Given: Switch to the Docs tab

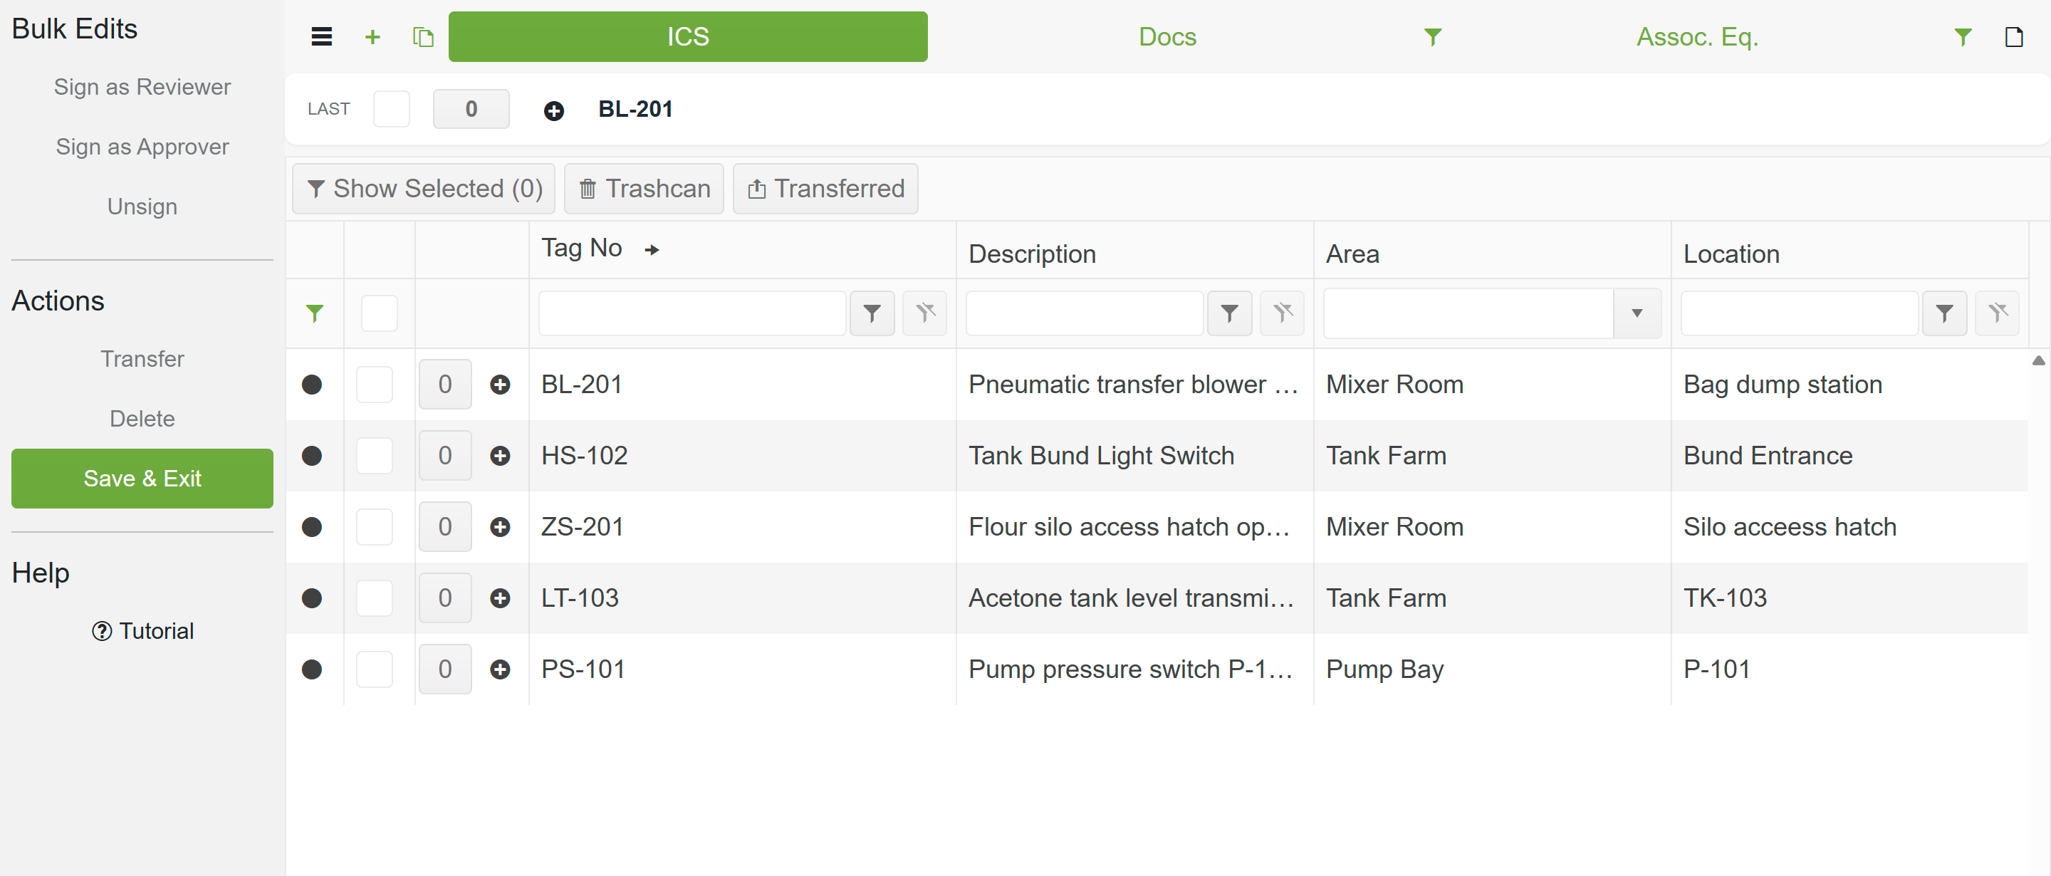Looking at the screenshot, I should click(1167, 36).
